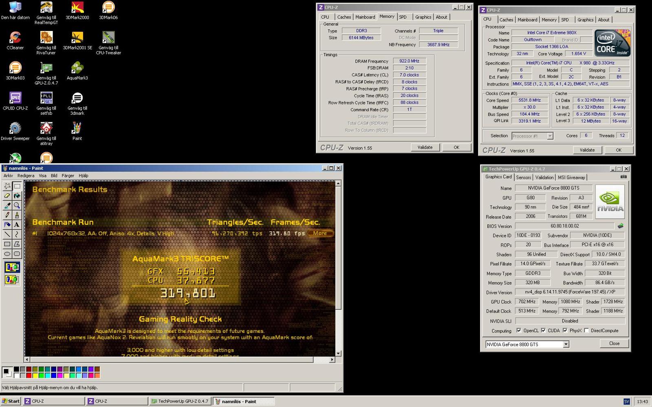Choose the Rounded Rectangle tool
The width and height of the screenshot is (652, 407).
tap(17, 254)
